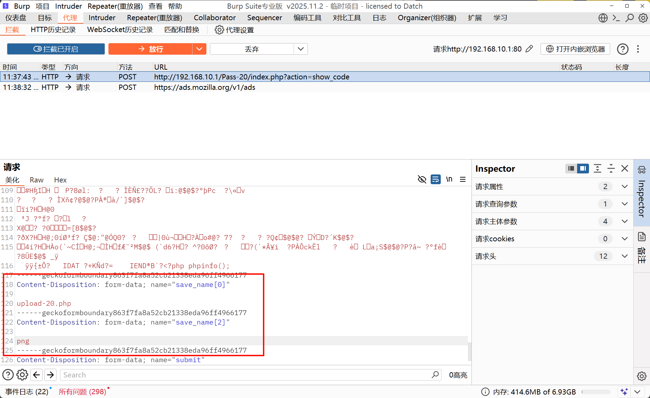Switch request view to Raw tab
Screen dimensions: 650x398
pos(37,180)
